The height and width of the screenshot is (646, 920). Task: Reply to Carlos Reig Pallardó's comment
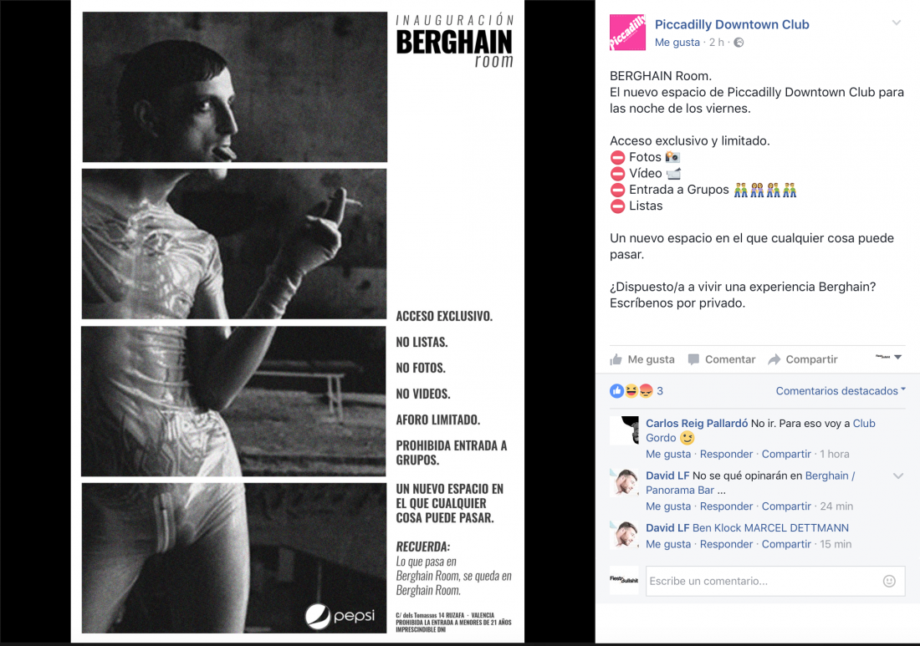pos(726,454)
